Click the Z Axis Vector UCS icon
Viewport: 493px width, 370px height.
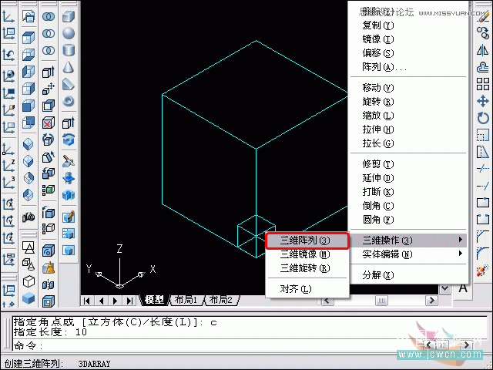[8, 166]
